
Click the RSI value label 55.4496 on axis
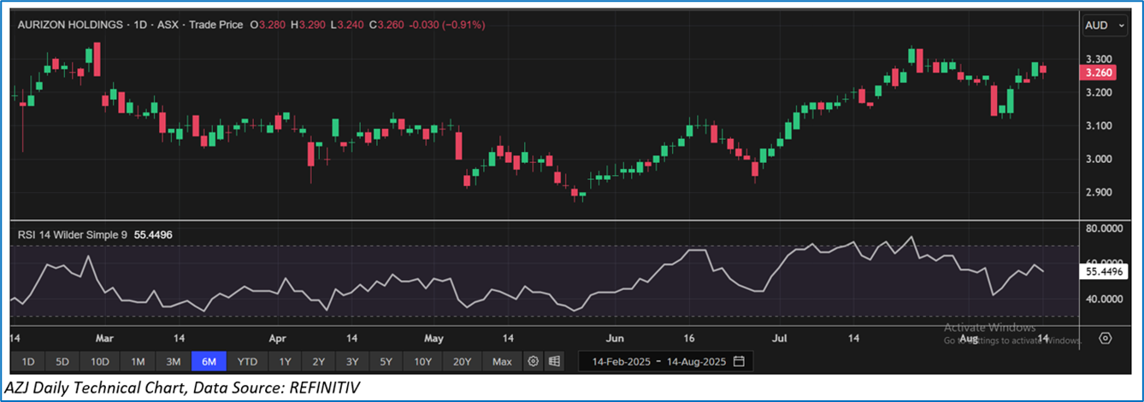(x=1103, y=271)
